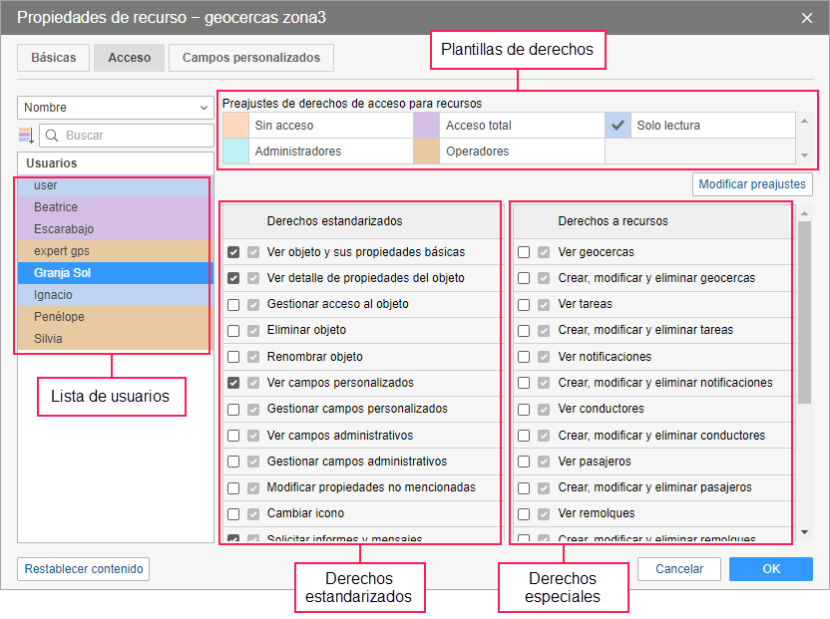
Task: Click Restablecer contenido button
Action: pyautogui.click(x=83, y=569)
